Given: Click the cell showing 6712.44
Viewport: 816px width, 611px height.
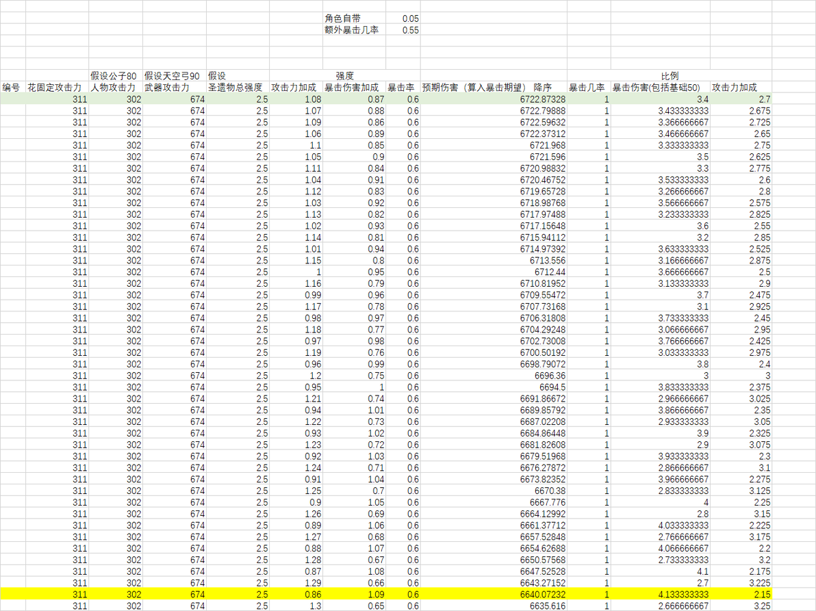Looking at the screenshot, I should tap(494, 272).
